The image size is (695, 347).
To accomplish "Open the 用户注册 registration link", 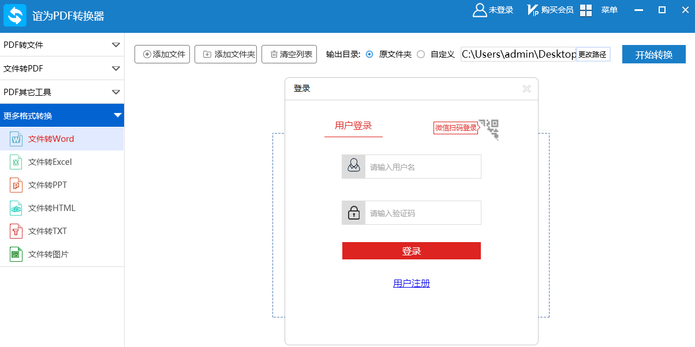I will tap(411, 283).
